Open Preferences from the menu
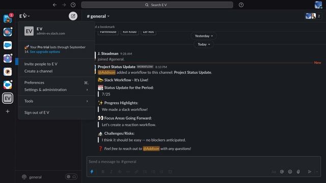 click(56, 82)
